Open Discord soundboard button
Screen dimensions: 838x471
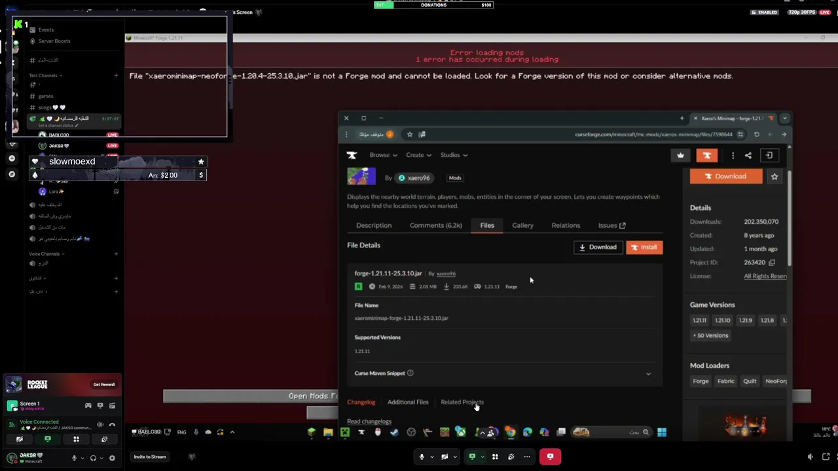click(x=104, y=439)
